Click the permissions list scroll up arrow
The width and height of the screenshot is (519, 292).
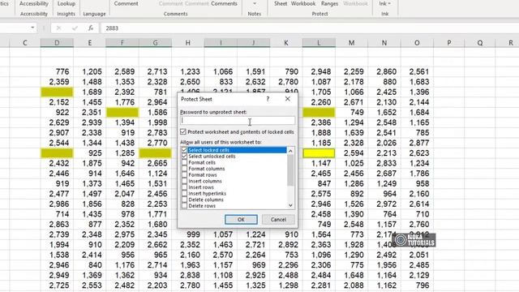pos(290,151)
